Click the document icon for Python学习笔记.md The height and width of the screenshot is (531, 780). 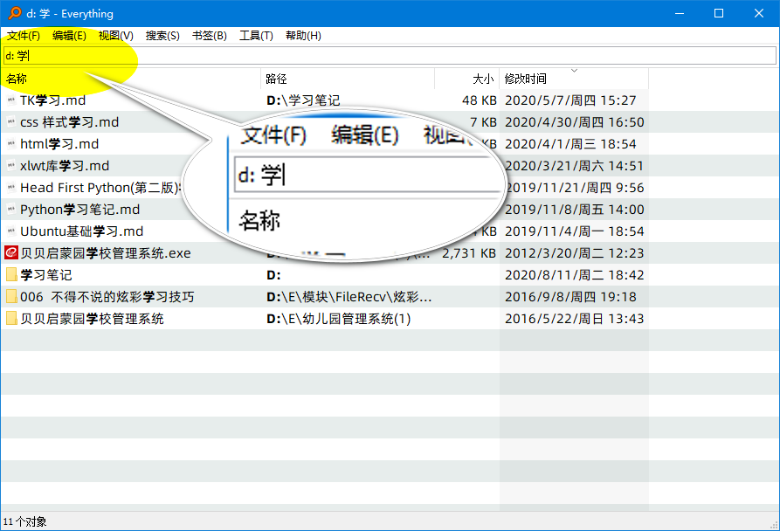pos(10,209)
